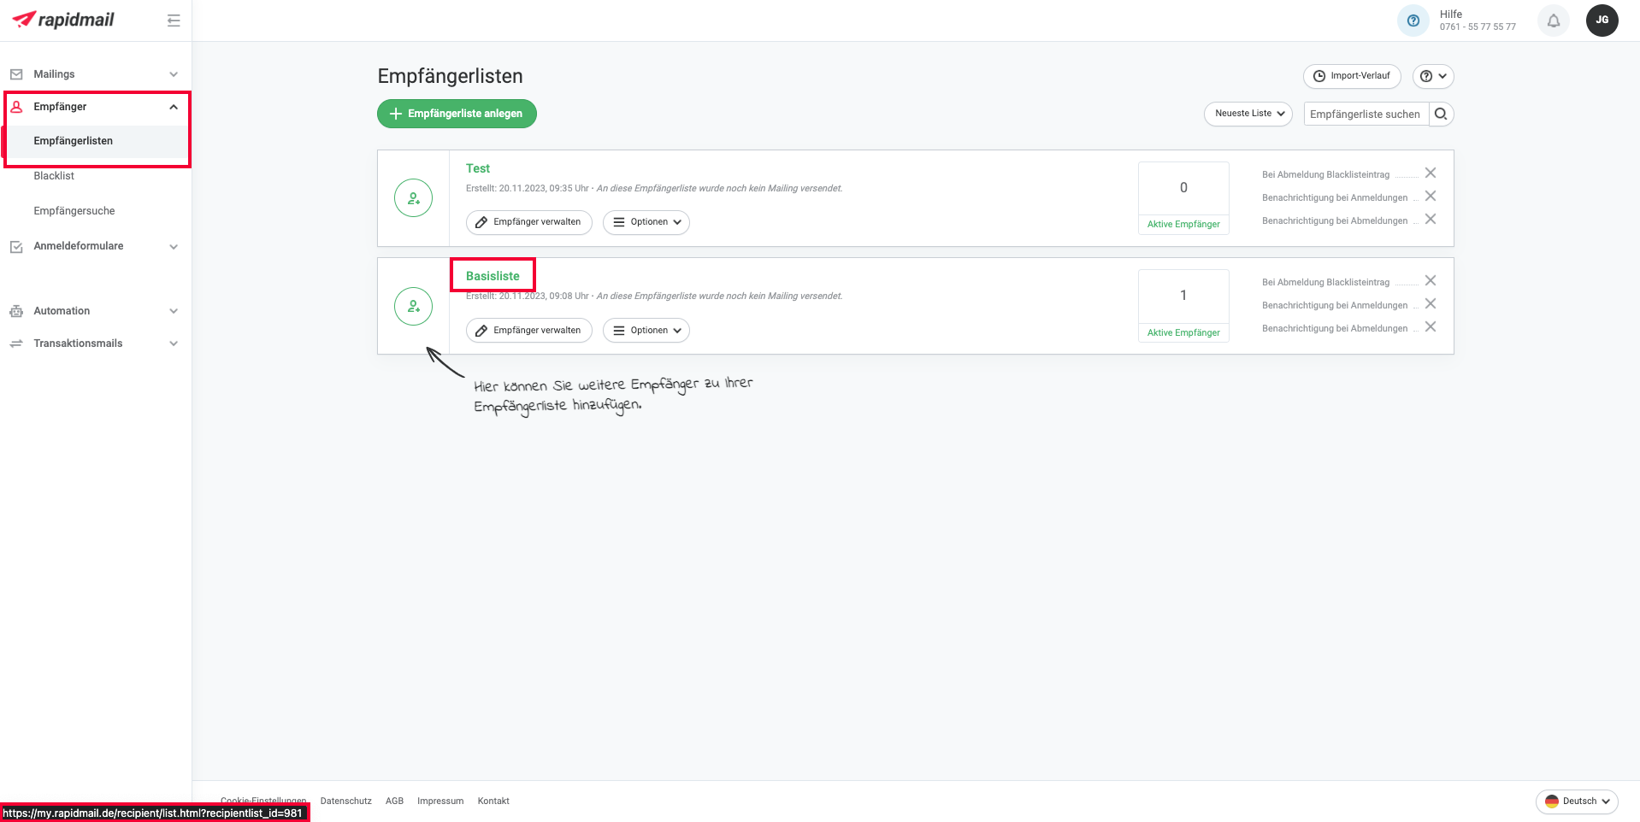Click the rapidmail logo
Screen dimensions: 1640x822
point(64,20)
